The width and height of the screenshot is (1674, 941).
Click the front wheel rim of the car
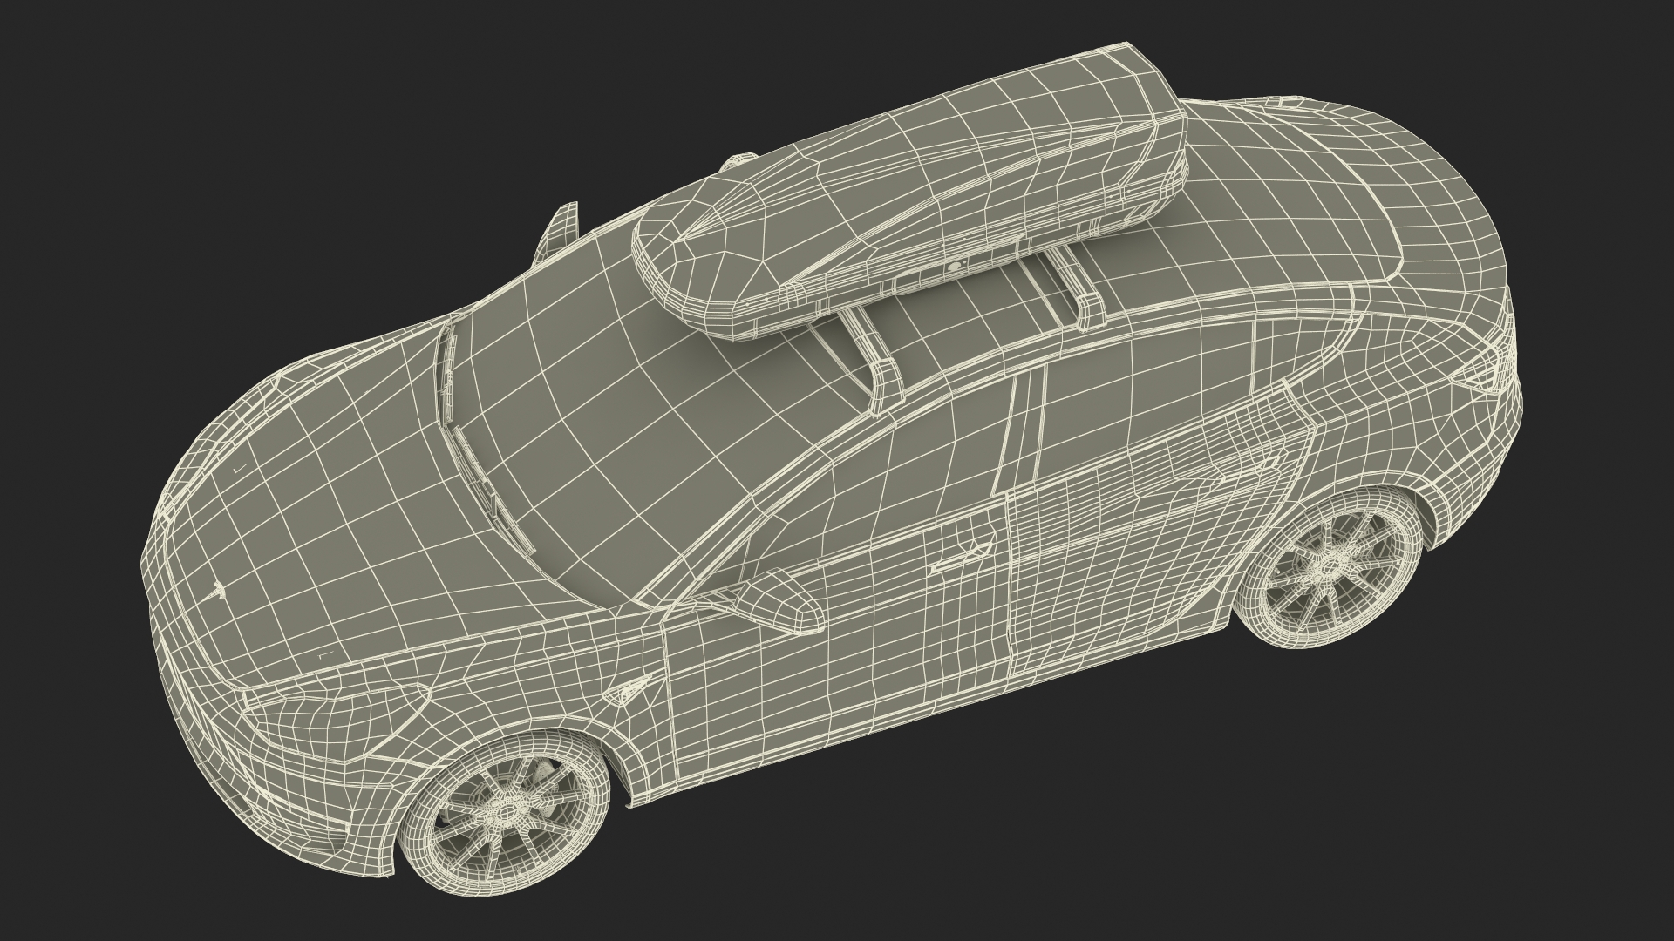[507, 814]
